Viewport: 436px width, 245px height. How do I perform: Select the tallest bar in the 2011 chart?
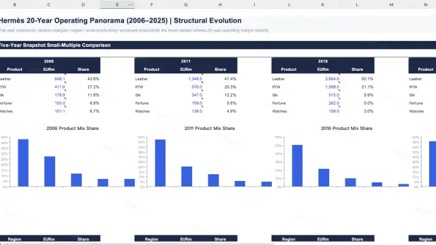point(160,163)
